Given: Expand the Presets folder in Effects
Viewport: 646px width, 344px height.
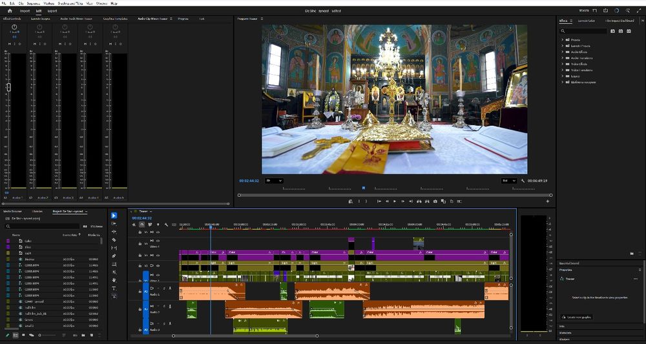Looking at the screenshot, I should point(563,40).
